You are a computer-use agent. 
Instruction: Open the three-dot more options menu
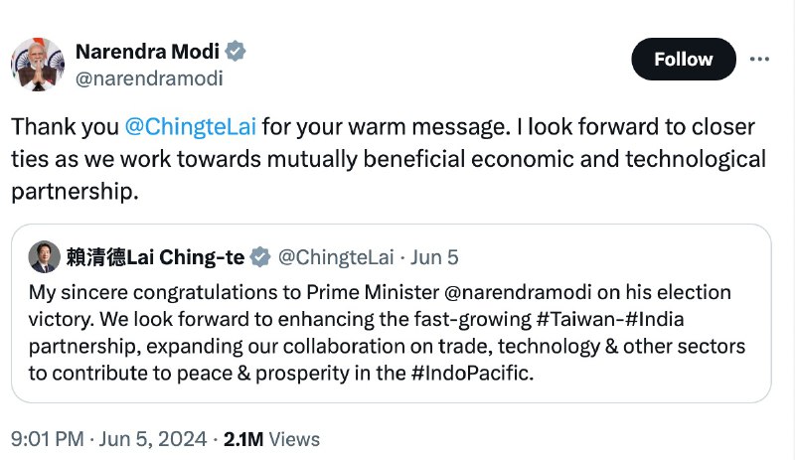pos(759,59)
